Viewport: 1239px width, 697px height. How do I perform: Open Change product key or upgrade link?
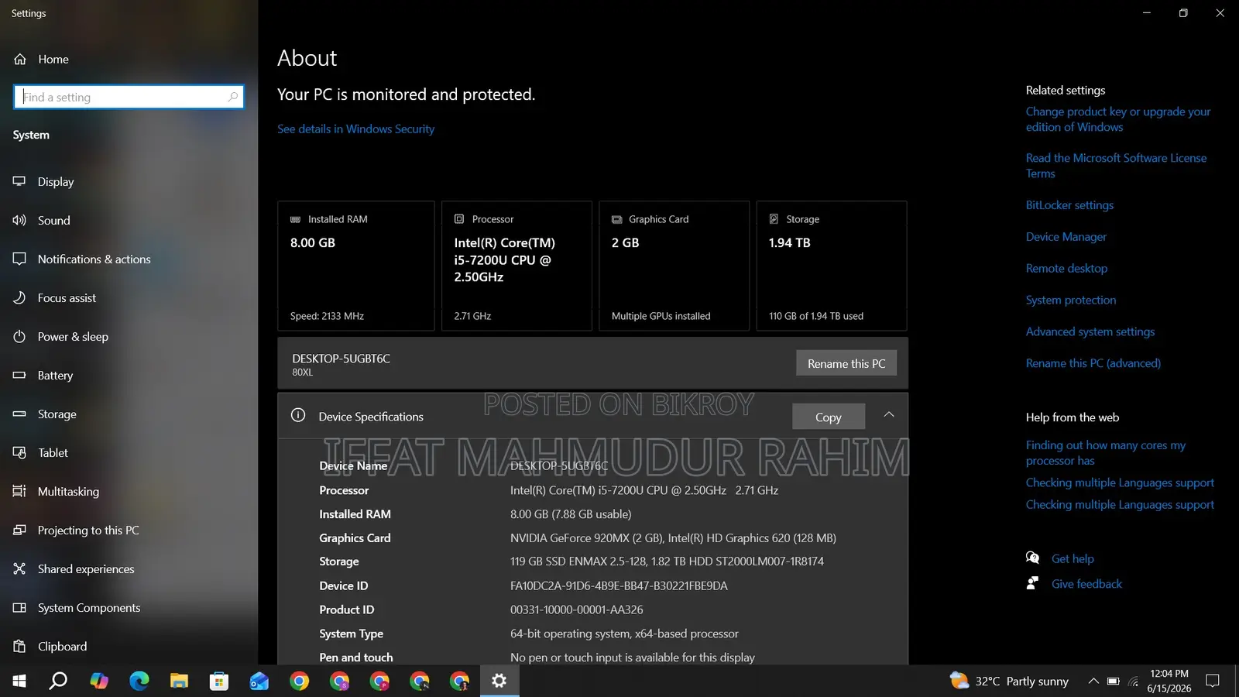[1118, 119]
